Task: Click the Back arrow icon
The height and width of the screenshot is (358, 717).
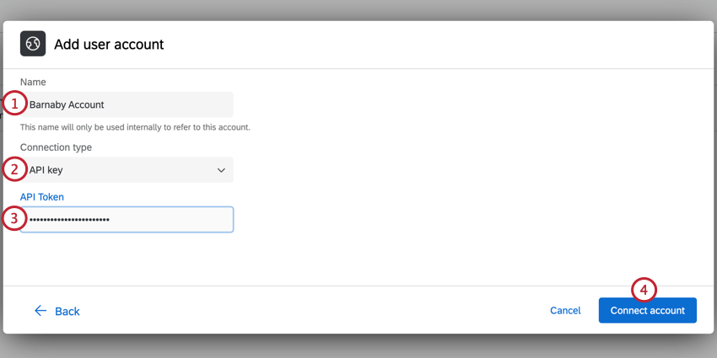Action: pos(40,311)
